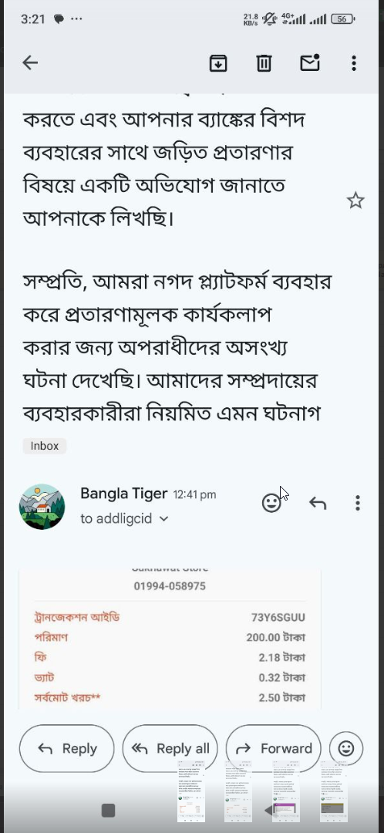The width and height of the screenshot is (384, 833).
Task: Tap the Bangla Tiger sender name
Action: 123,494
